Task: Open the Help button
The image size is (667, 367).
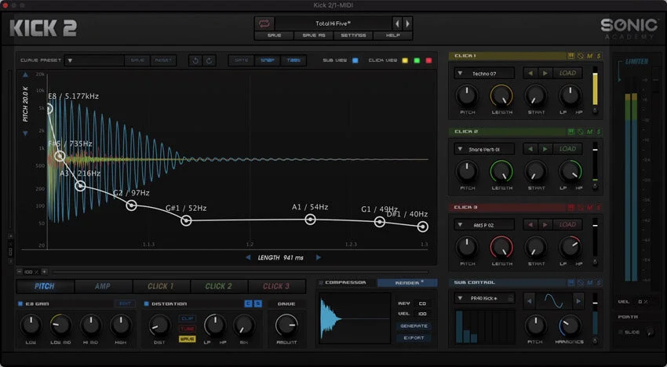Action: pos(392,35)
